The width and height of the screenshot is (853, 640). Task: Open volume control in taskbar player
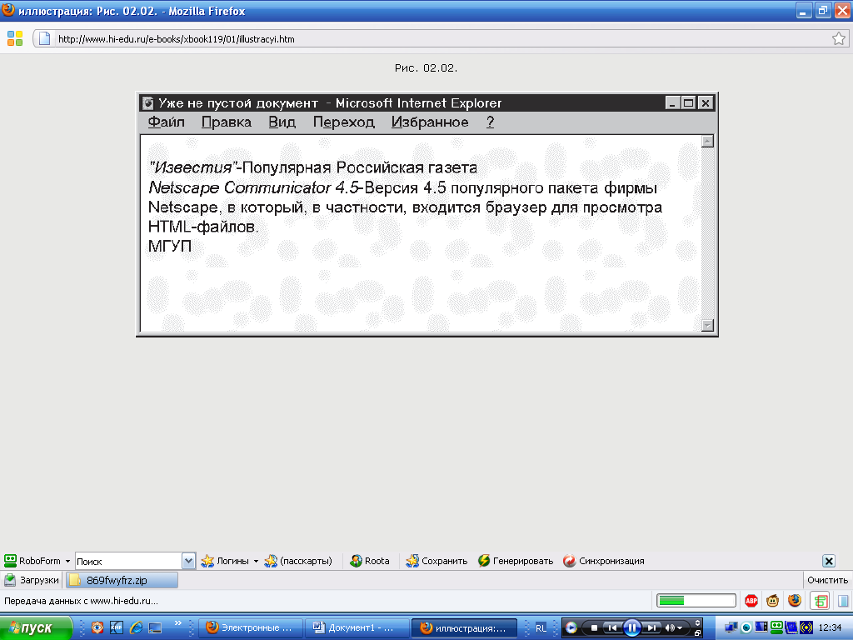pos(673,628)
